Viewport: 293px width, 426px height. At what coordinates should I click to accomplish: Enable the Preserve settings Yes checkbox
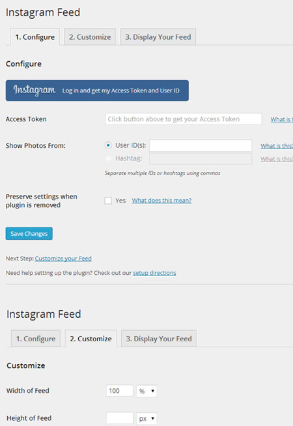click(108, 201)
